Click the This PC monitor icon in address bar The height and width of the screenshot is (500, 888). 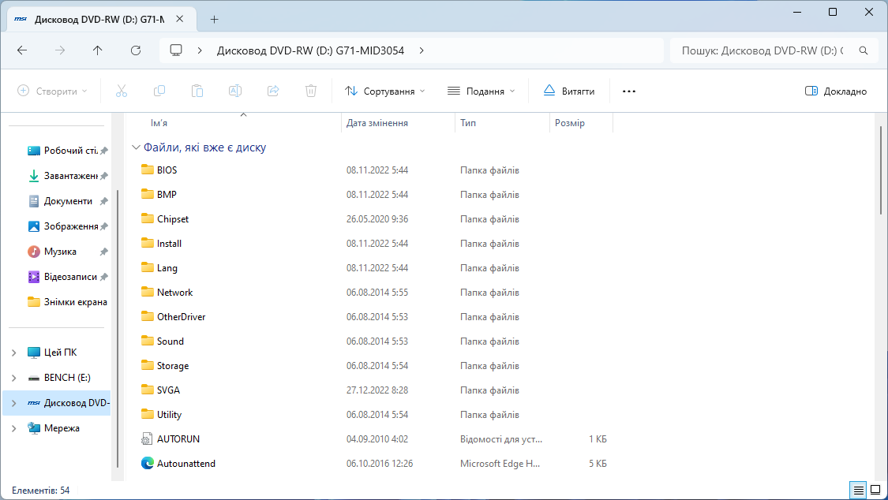coord(176,50)
